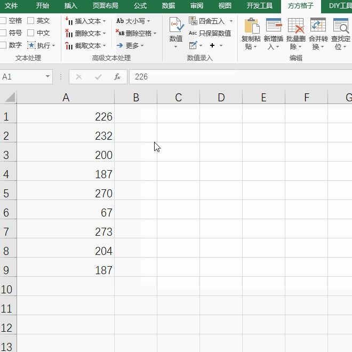Click the 复制粘贴 clipboard icon

click(x=252, y=26)
